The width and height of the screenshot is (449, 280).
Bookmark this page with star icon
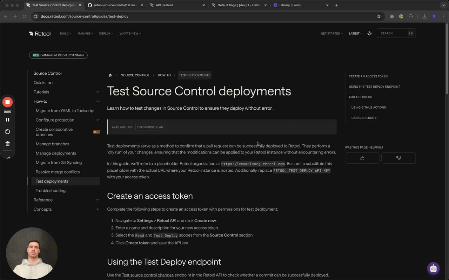[x=379, y=16]
